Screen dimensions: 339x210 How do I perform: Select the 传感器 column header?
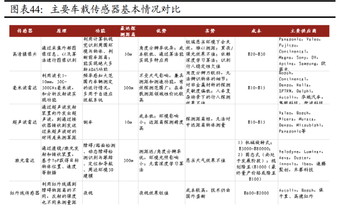click(x=25, y=31)
